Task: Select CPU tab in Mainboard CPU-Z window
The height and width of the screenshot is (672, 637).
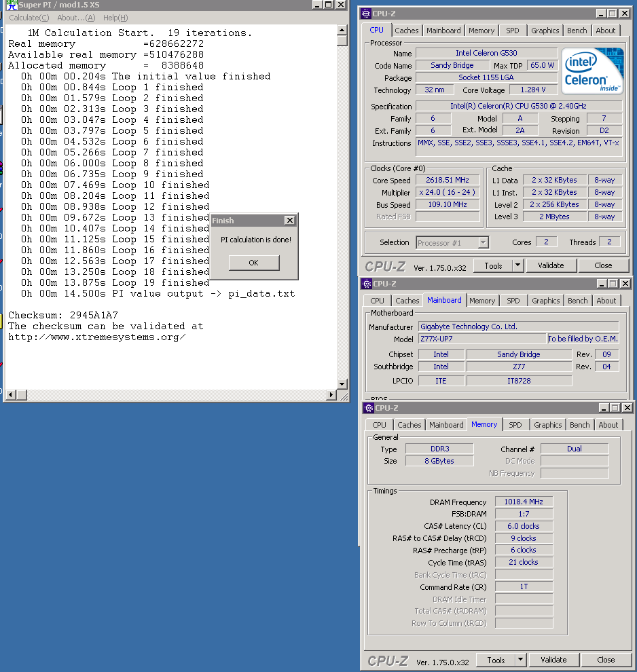Action: click(x=377, y=301)
